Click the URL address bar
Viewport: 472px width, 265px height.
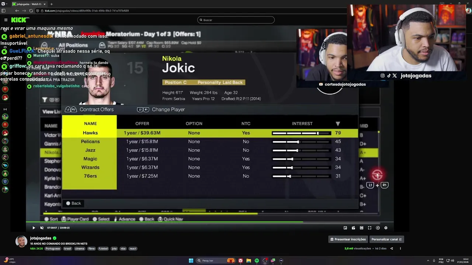point(192,11)
